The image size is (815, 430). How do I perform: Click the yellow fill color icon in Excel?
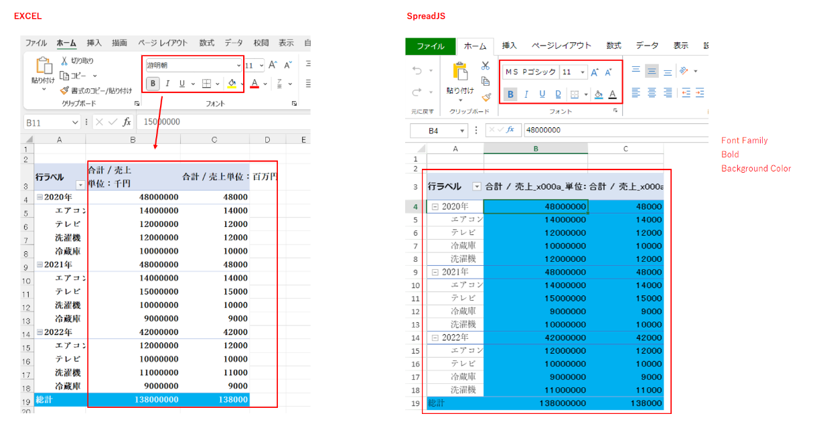[x=232, y=84]
